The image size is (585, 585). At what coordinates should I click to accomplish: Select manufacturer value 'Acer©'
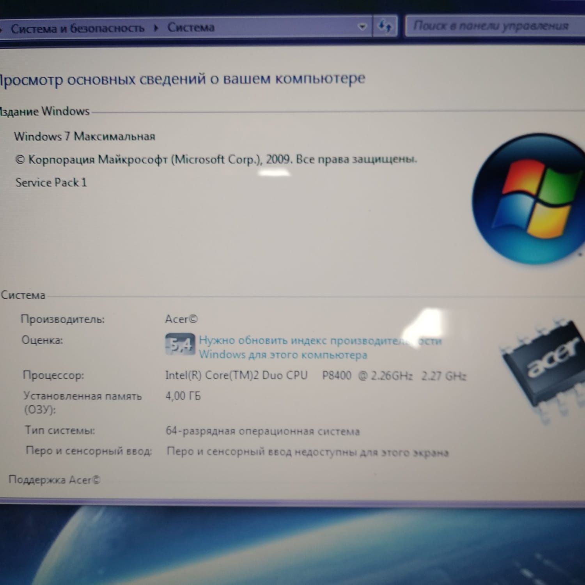click(x=181, y=319)
